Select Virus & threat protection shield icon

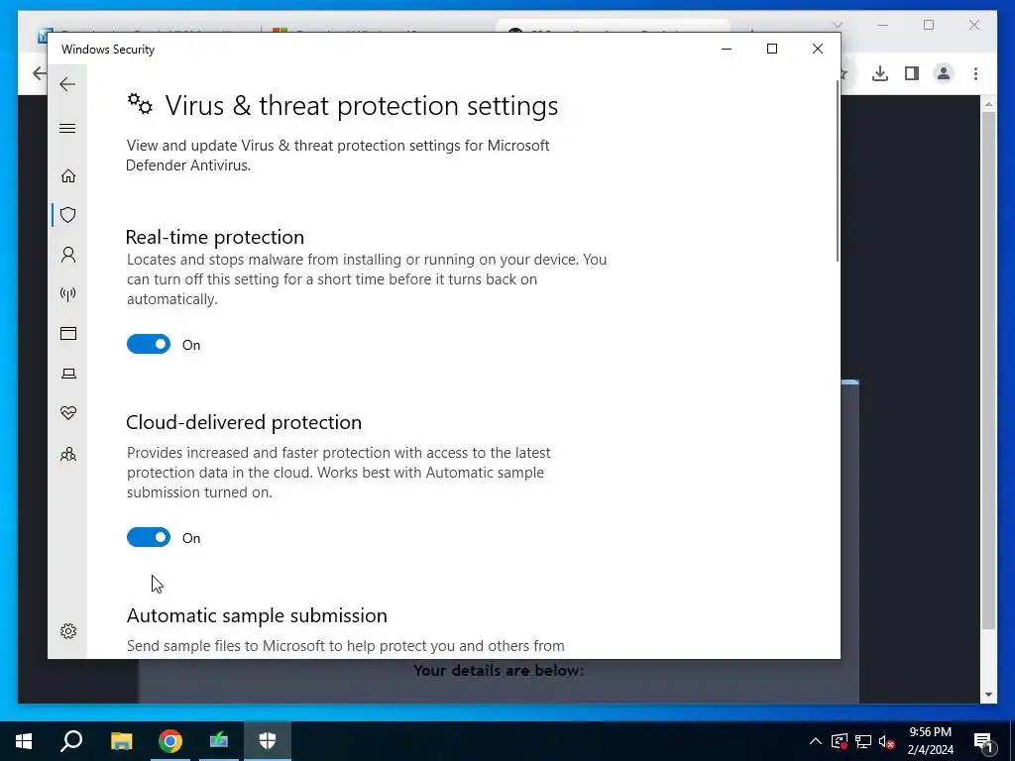[x=68, y=215]
